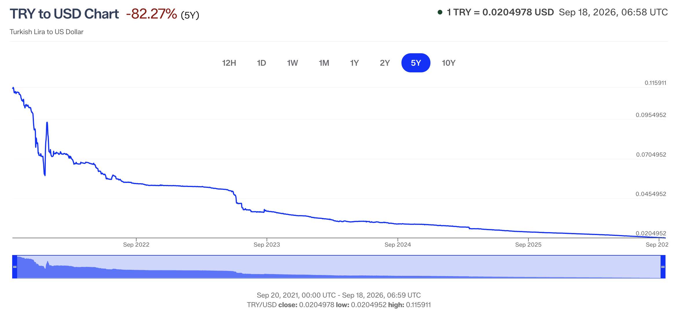Viewport: 680px width, 319px height.
Task: Select the 1Y time range
Action: (x=354, y=63)
